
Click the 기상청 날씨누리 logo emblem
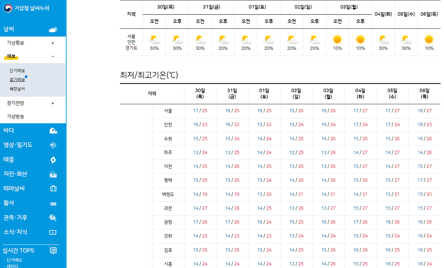8,8
